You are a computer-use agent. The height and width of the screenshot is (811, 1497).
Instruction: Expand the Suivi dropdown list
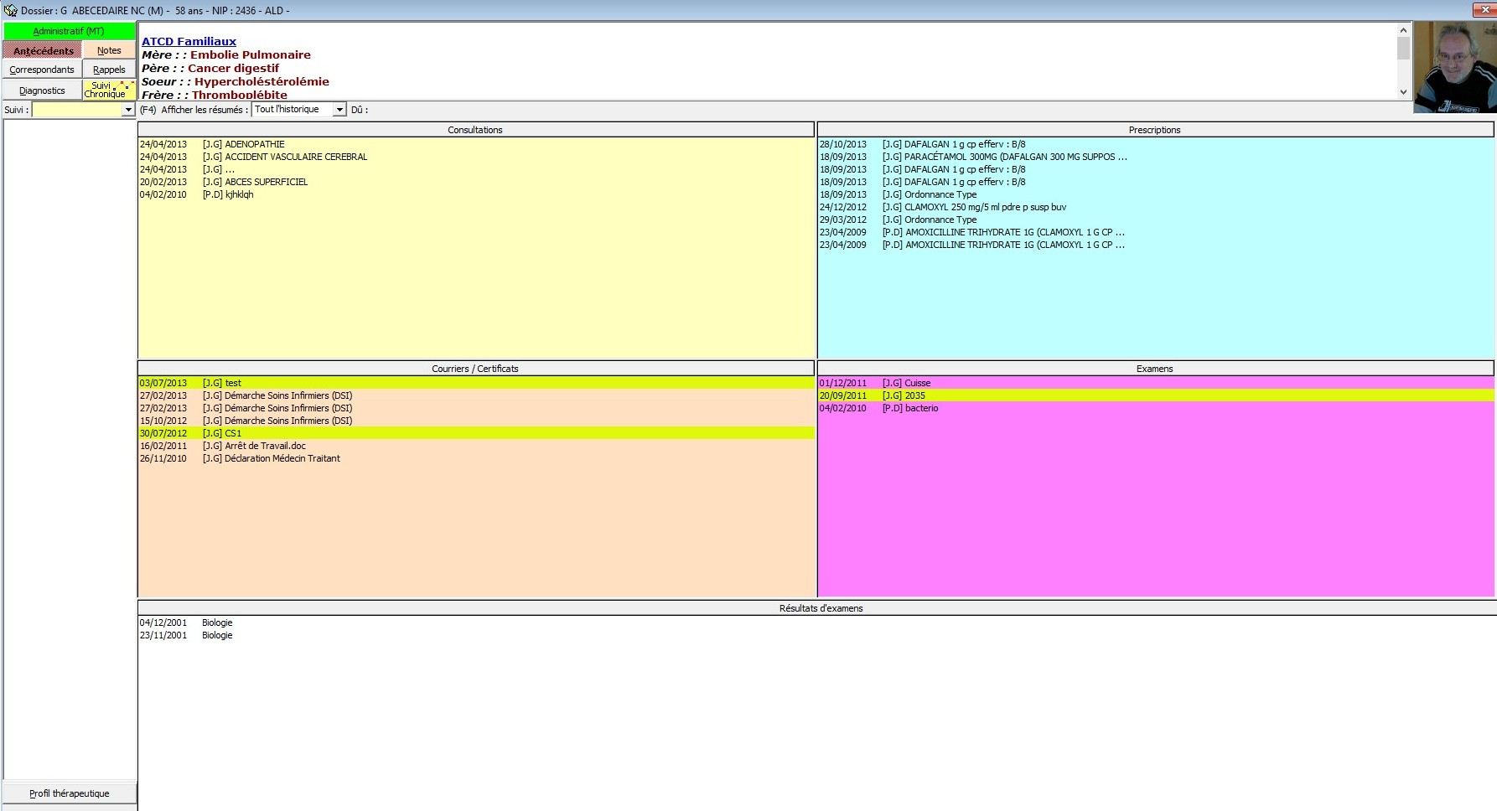point(128,110)
